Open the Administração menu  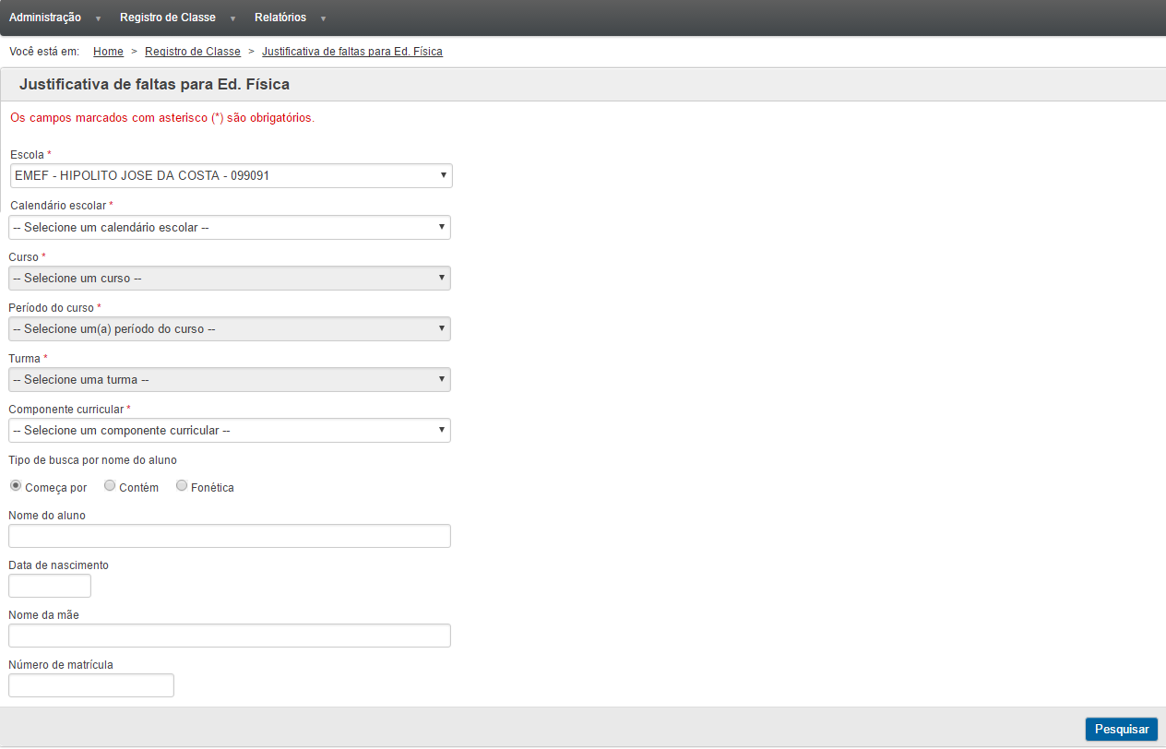click(44, 18)
